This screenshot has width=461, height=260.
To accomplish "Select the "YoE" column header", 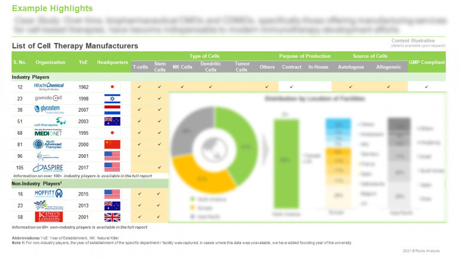I will [83, 62].
